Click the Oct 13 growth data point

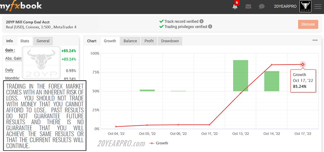click(x=240, y=93)
